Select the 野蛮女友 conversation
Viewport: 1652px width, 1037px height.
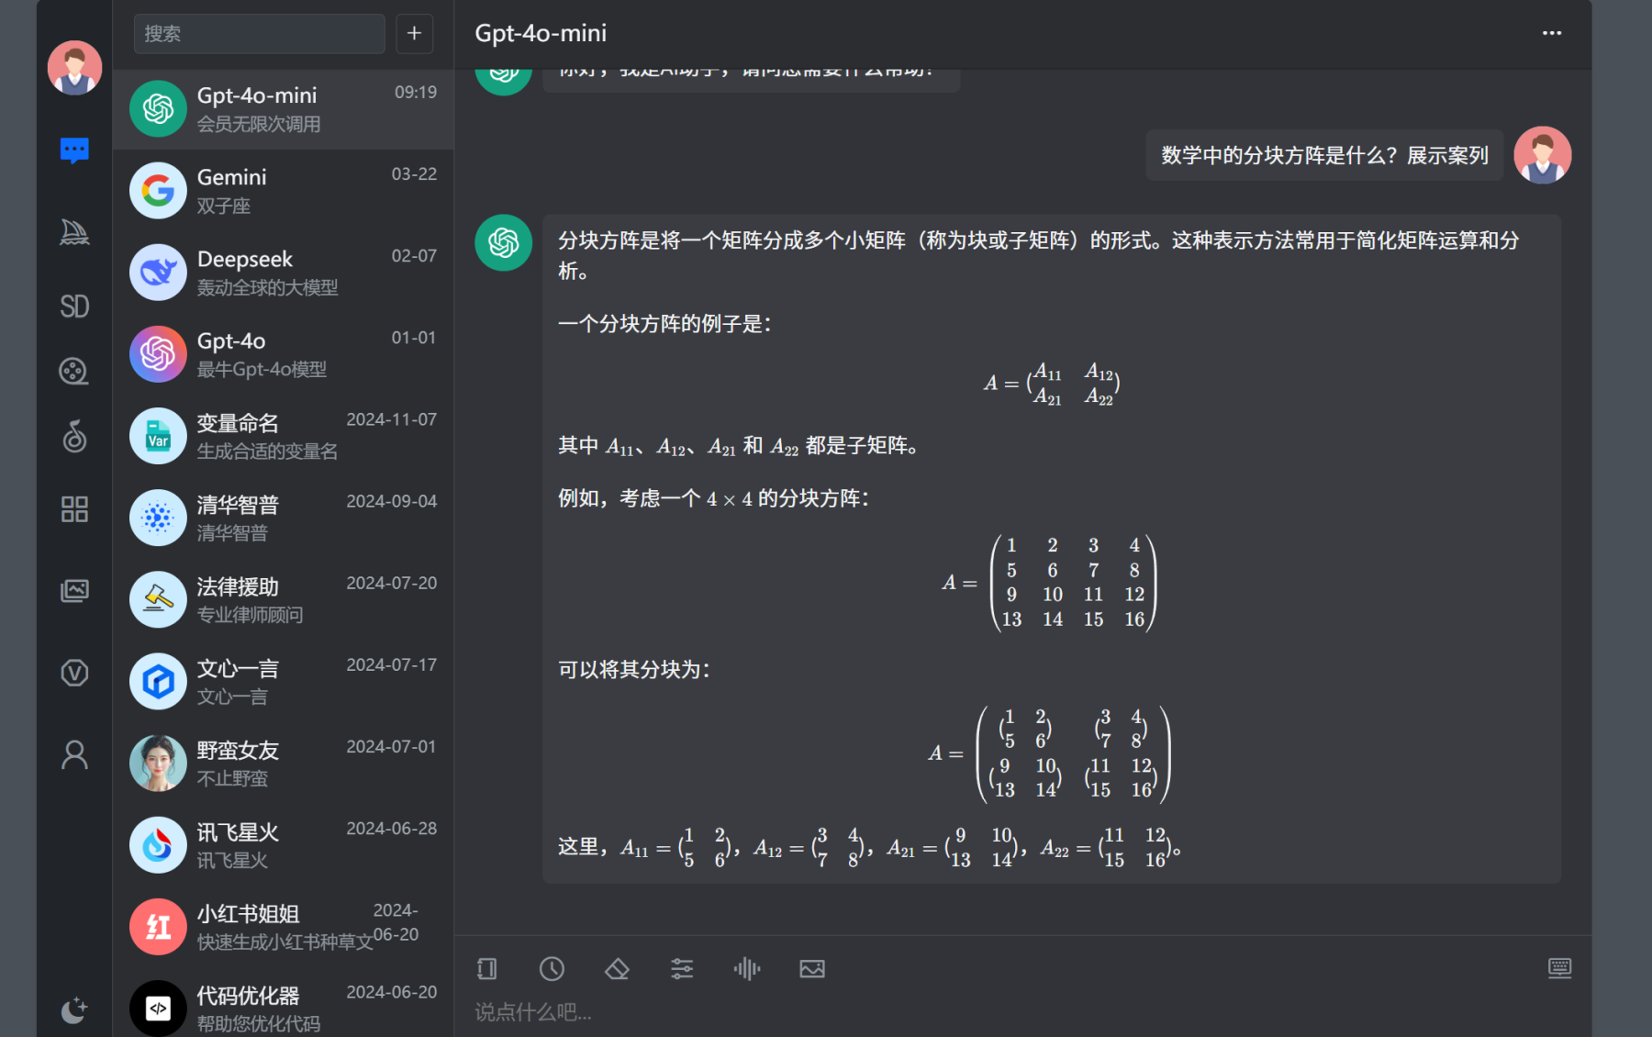click(x=283, y=762)
